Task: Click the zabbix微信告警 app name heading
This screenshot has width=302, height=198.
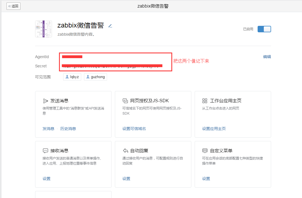Action: 81,26
